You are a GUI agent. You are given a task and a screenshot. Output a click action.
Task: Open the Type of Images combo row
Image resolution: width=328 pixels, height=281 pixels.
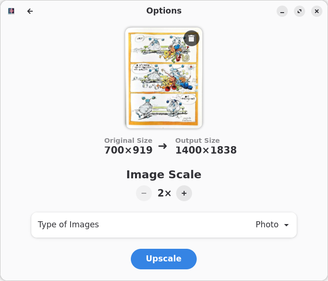[164, 225]
